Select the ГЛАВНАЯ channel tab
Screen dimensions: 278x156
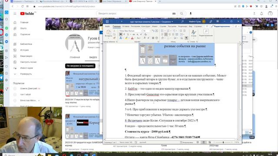(x=75, y=57)
